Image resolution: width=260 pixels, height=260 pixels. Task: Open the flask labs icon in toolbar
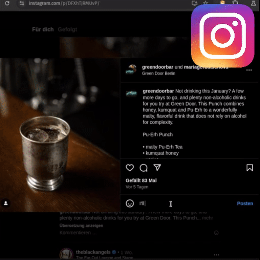pos(253,3)
